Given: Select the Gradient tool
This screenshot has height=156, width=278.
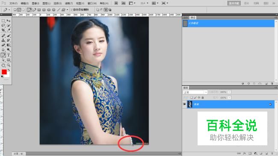Looking at the screenshot, I should pyautogui.click(x=9, y=45).
